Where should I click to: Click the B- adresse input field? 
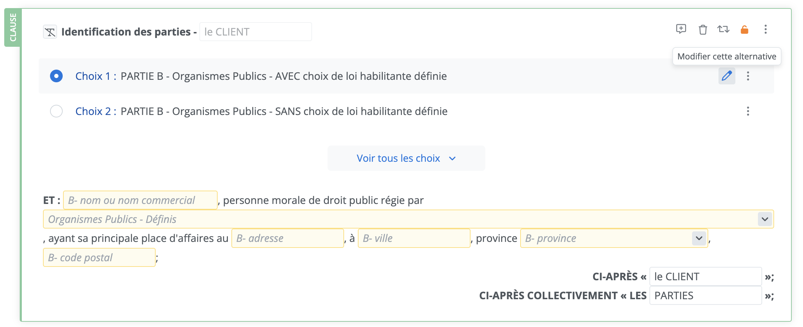(x=287, y=238)
